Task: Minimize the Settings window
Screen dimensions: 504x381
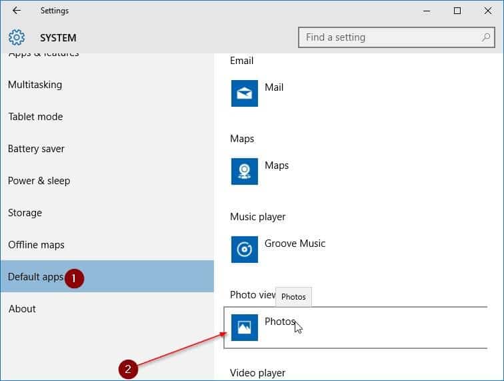Action: (427, 11)
